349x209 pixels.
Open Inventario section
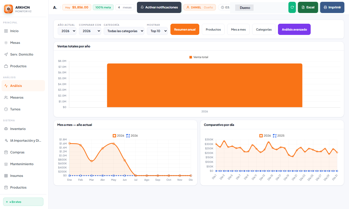pyautogui.click(x=23, y=129)
